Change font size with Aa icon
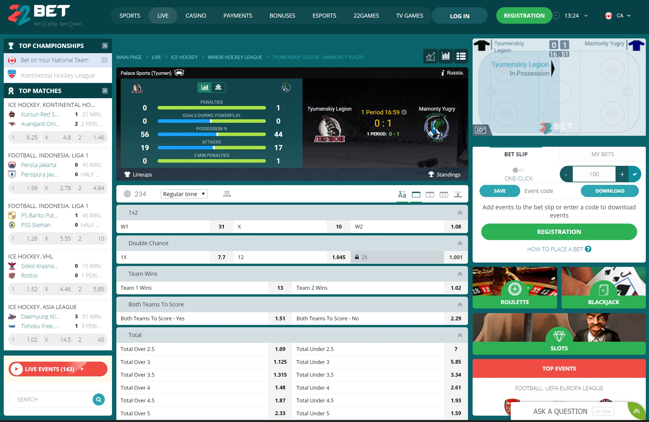649x422 pixels. [x=402, y=194]
